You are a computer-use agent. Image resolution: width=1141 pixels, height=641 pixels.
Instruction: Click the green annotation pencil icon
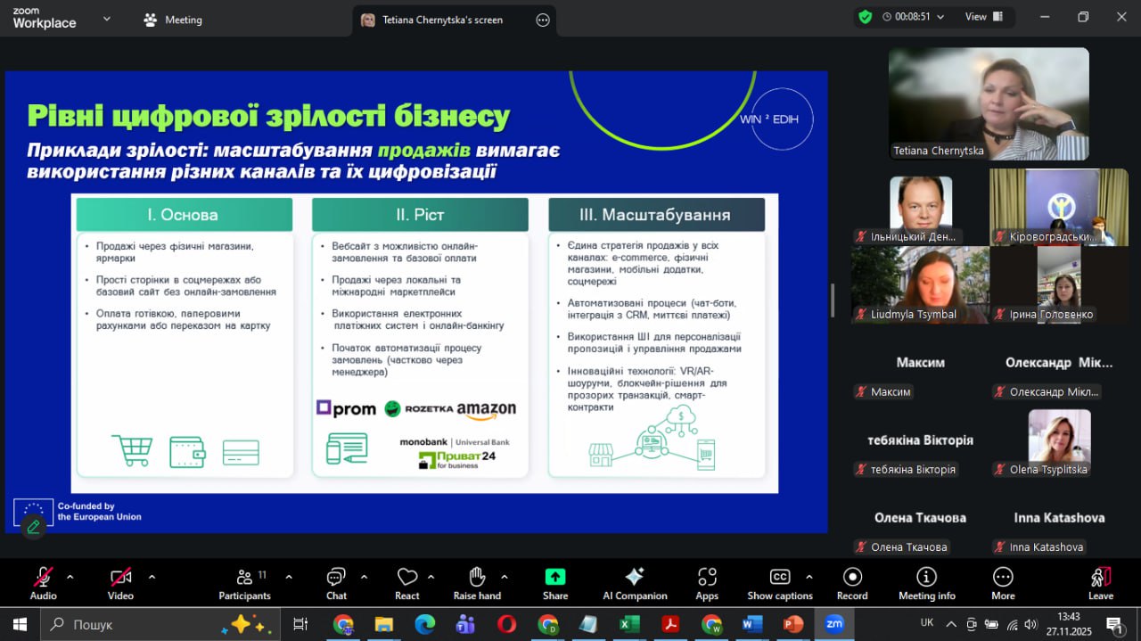(x=33, y=527)
